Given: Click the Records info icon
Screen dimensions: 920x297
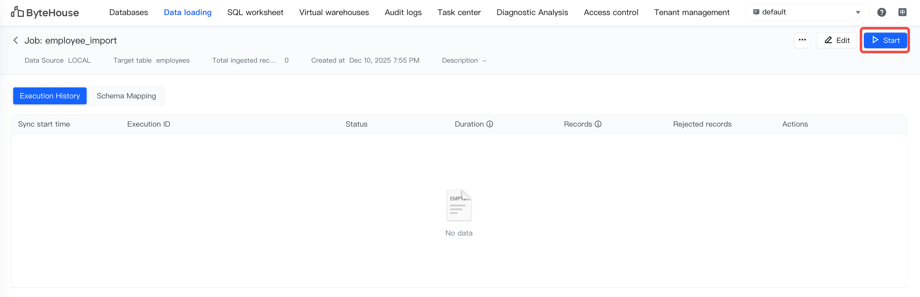Looking at the screenshot, I should [598, 124].
